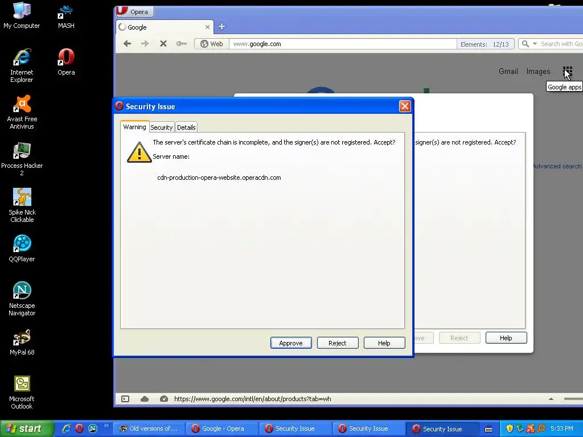Click the Web address badge
The width and height of the screenshot is (583, 437).
(x=211, y=44)
